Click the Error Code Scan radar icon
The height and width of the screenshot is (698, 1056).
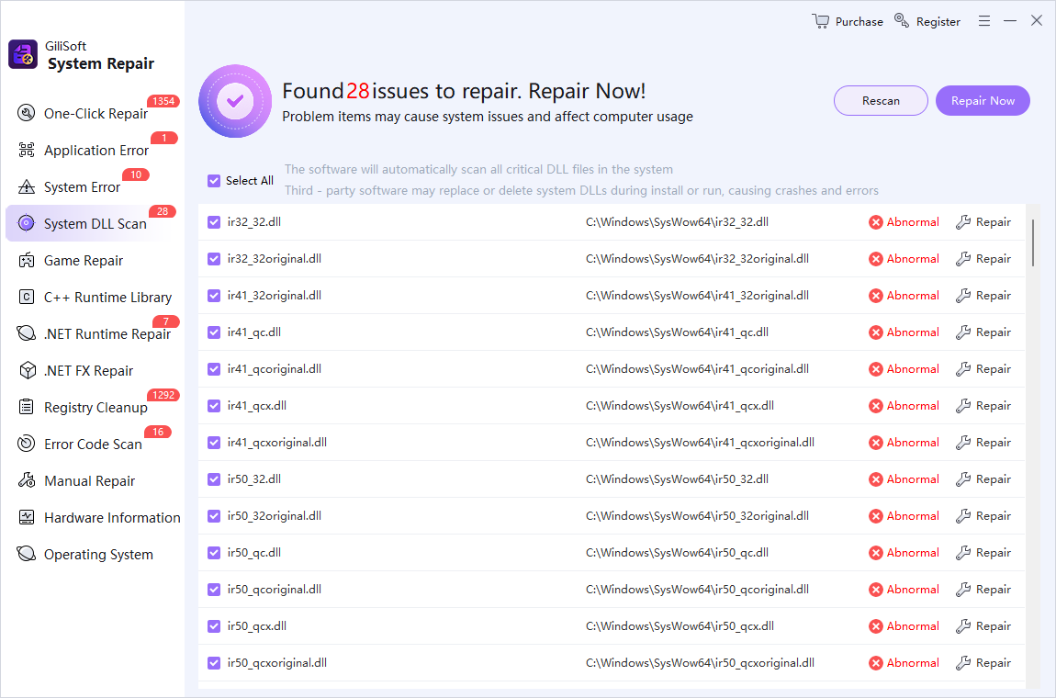(27, 444)
